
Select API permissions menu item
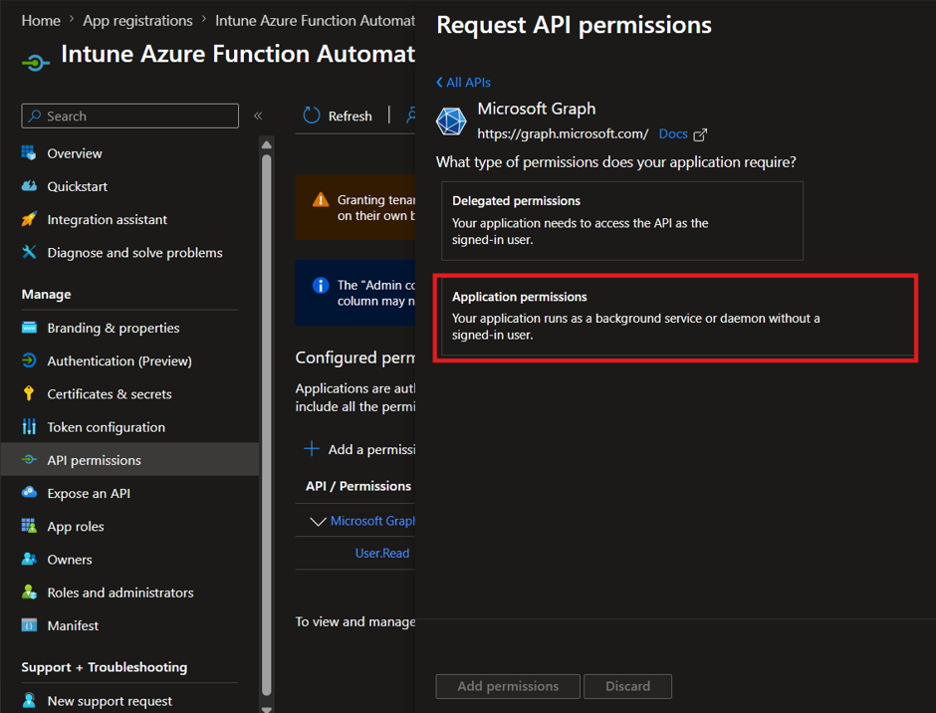(130, 460)
